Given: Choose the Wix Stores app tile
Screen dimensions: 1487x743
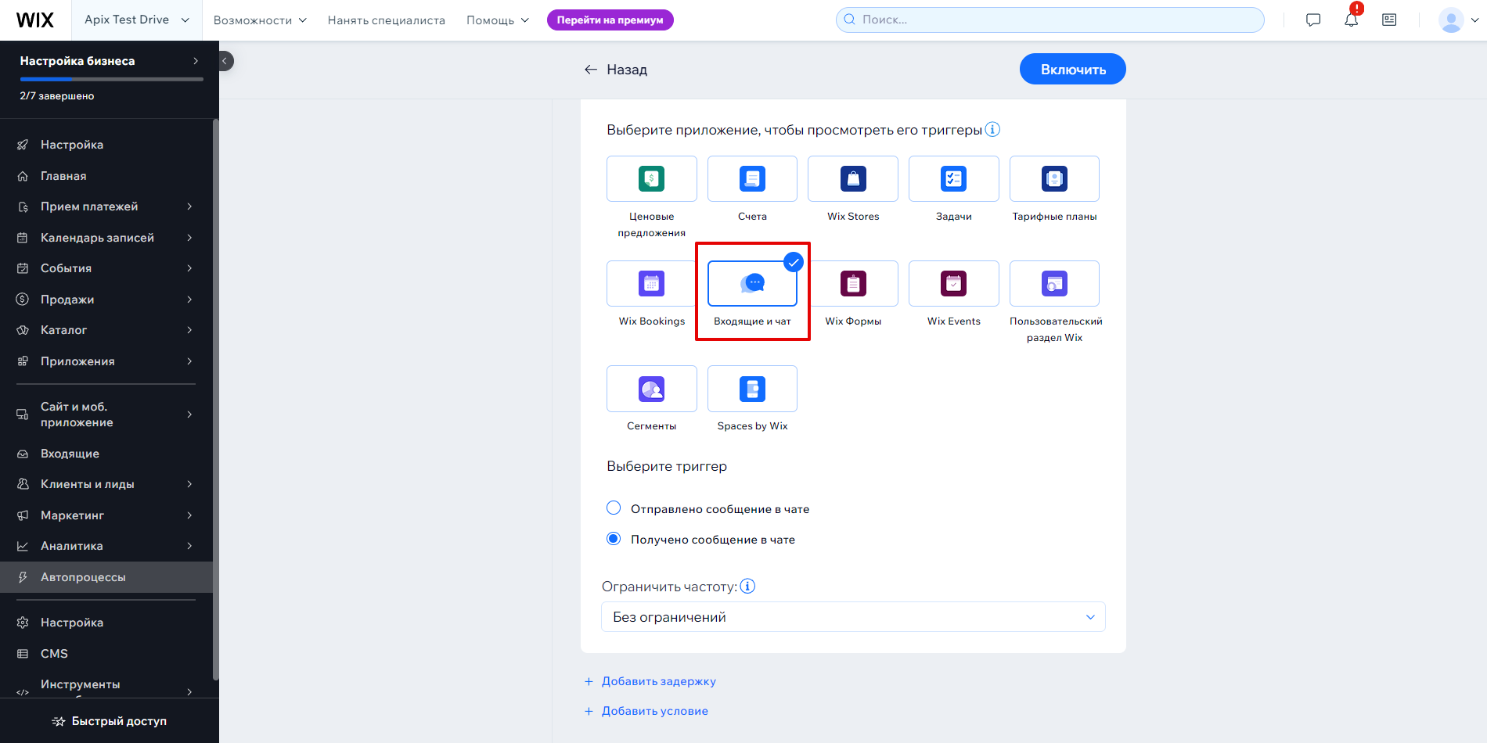Looking at the screenshot, I should coord(853,179).
